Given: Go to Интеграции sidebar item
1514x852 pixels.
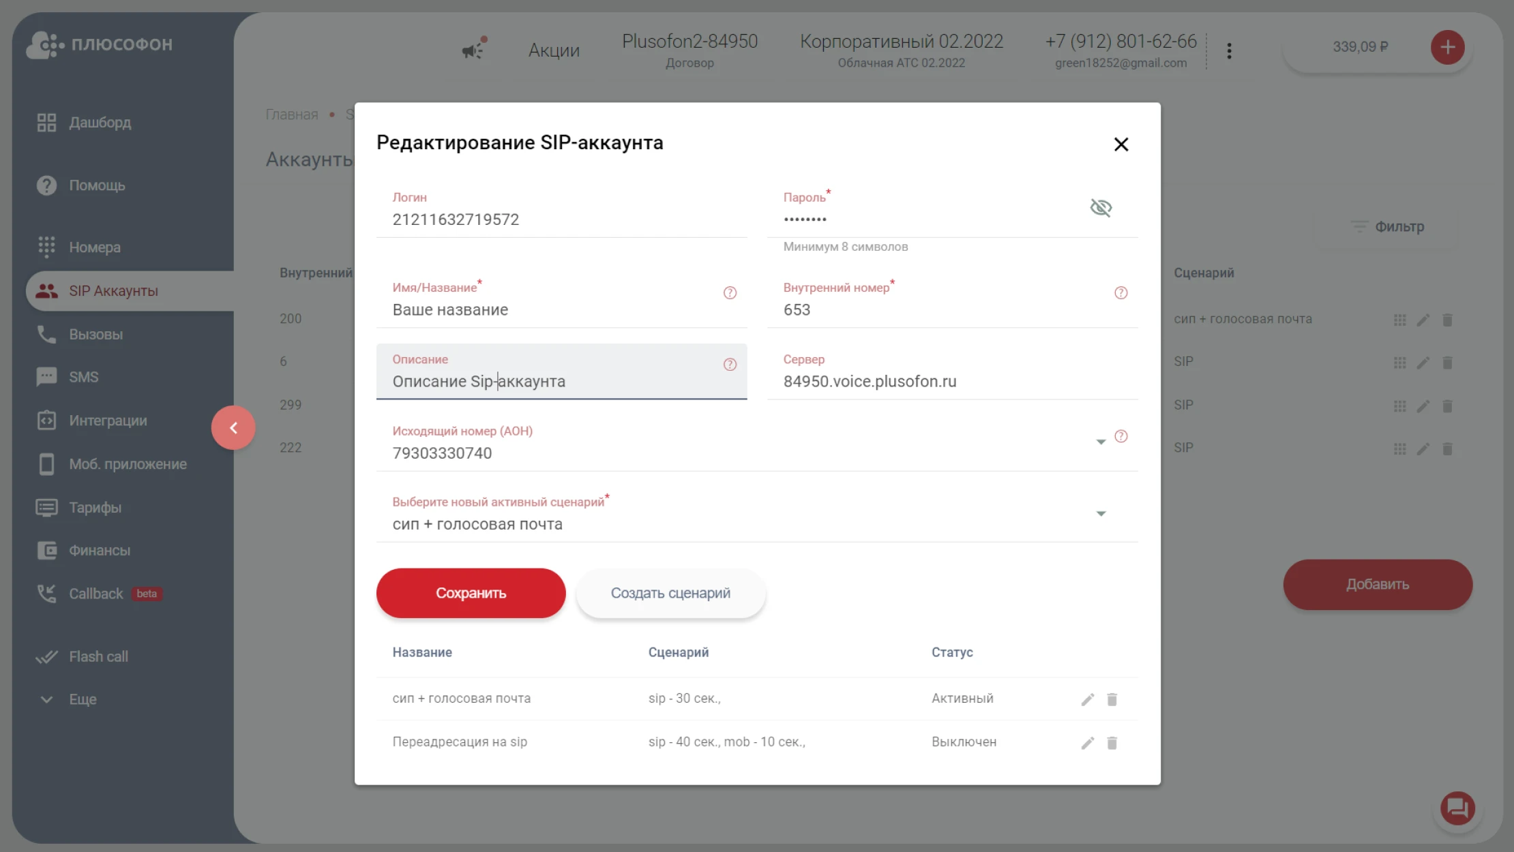Looking at the screenshot, I should point(108,421).
